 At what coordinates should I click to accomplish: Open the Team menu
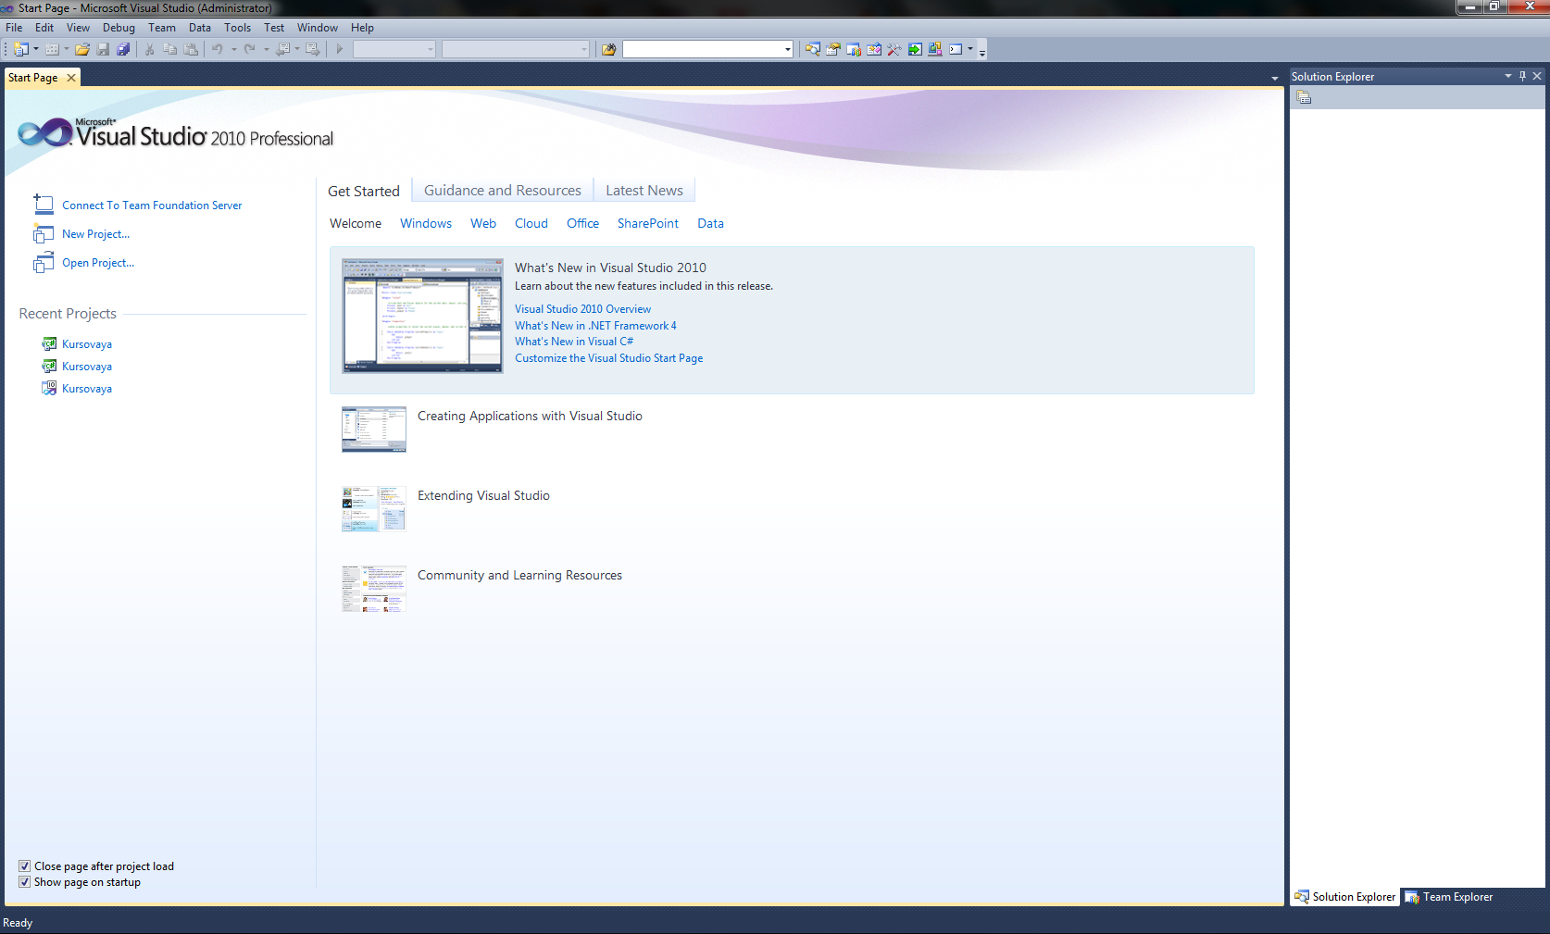[x=162, y=28]
